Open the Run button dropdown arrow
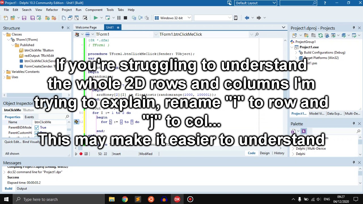This screenshot has height=204, width=363. point(101,18)
